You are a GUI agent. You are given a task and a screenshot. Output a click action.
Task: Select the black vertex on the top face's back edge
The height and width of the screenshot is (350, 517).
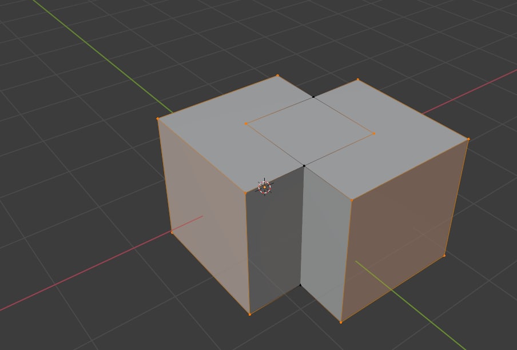click(313, 97)
